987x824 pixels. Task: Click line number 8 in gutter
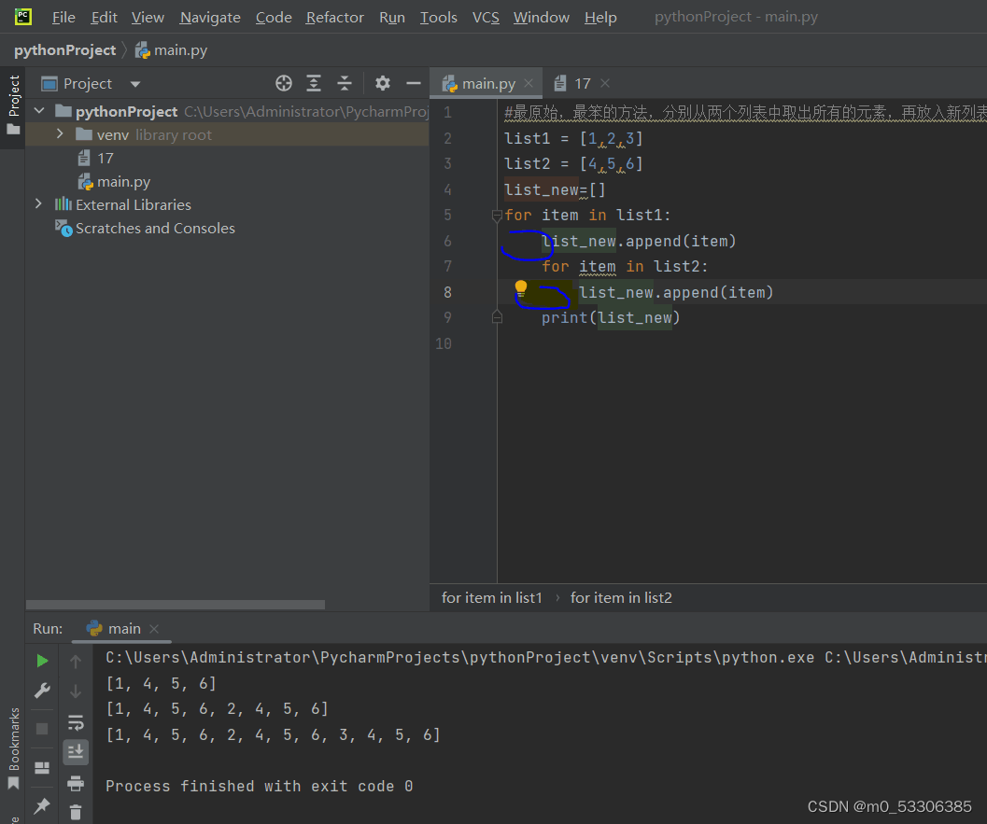click(x=447, y=292)
